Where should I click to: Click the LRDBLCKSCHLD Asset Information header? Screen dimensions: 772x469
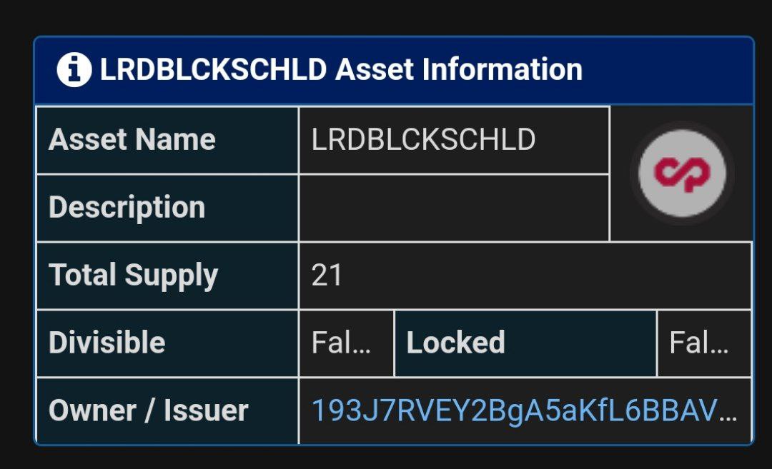[x=394, y=70]
